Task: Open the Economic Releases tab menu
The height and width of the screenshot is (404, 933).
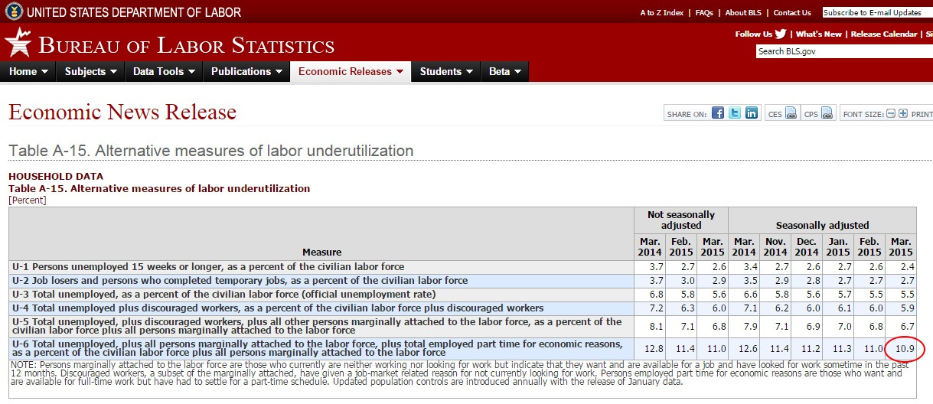Action: [x=351, y=71]
